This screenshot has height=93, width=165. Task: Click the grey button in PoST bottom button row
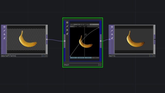click(x=95, y=58)
